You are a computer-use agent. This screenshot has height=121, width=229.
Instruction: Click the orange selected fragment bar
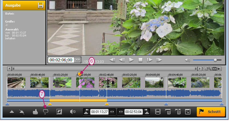[x=78, y=100]
